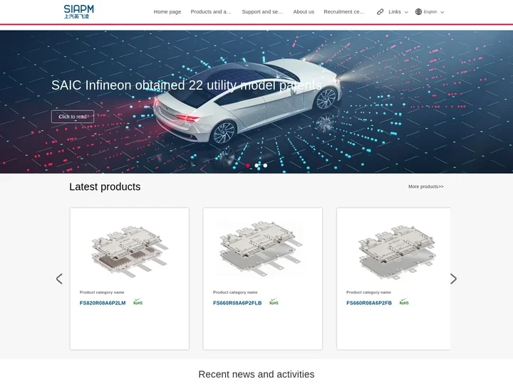513x384 pixels.
Task: Expand the Links dropdown
Action: pos(395,12)
